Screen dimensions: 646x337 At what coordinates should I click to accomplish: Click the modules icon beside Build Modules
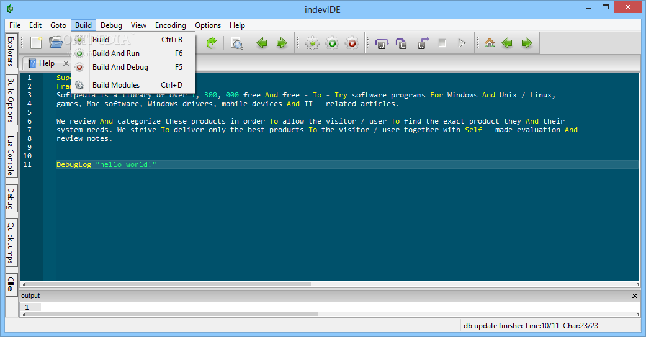point(79,85)
